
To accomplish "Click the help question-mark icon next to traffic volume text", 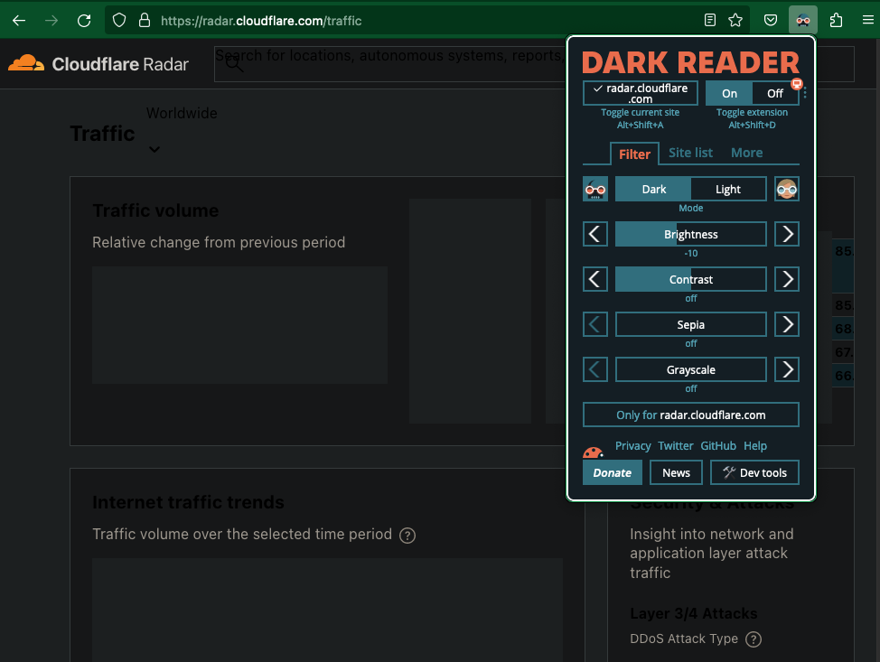I will click(407, 536).
